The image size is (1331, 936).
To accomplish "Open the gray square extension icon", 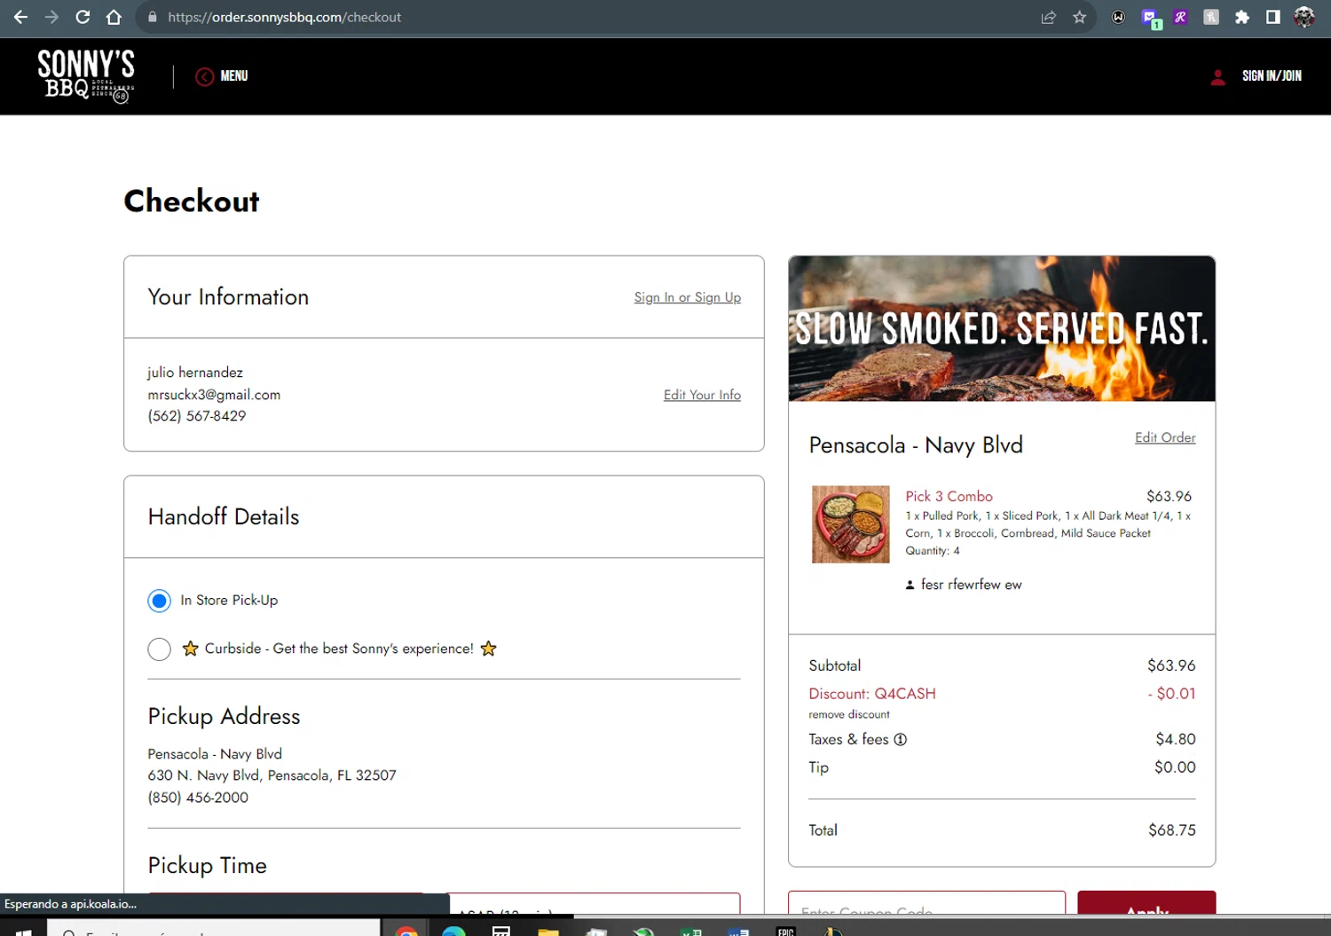I will [1211, 17].
